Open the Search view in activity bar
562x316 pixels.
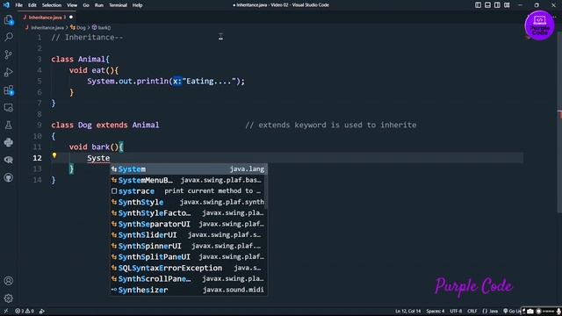pyautogui.click(x=9, y=37)
